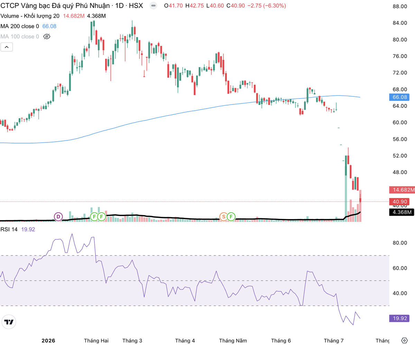Click the 2026 year label on time axis

(48, 341)
